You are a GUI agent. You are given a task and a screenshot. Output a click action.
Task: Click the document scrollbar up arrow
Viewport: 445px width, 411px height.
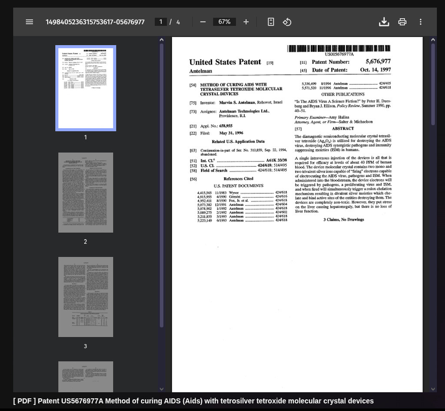433,40
